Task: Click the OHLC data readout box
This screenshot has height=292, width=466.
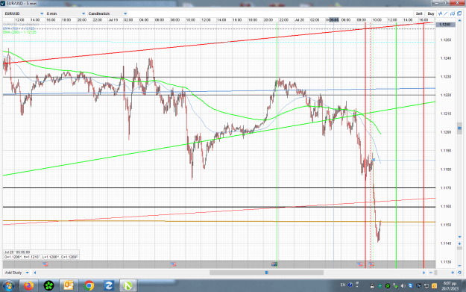Action: [41, 255]
